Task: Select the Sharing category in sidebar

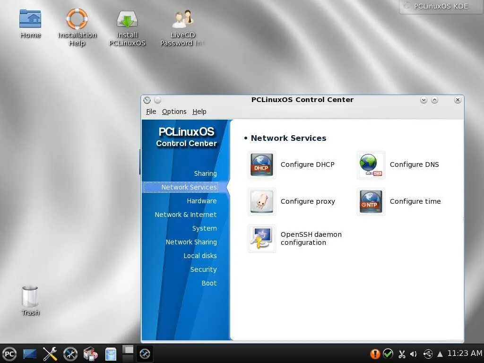Action: tap(205, 173)
